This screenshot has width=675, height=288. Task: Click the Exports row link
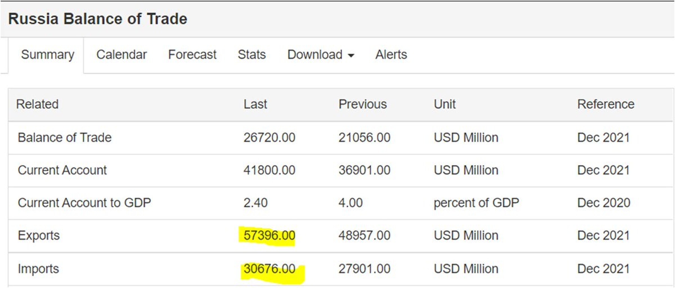[39, 235]
